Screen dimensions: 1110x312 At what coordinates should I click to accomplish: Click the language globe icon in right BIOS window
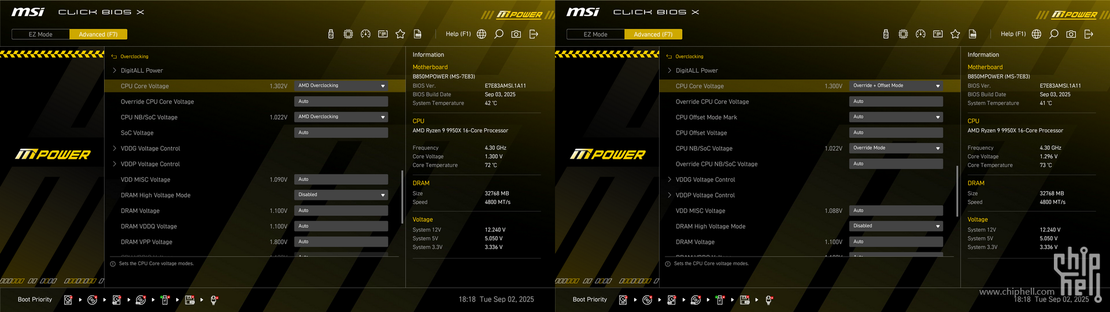[x=1037, y=34]
